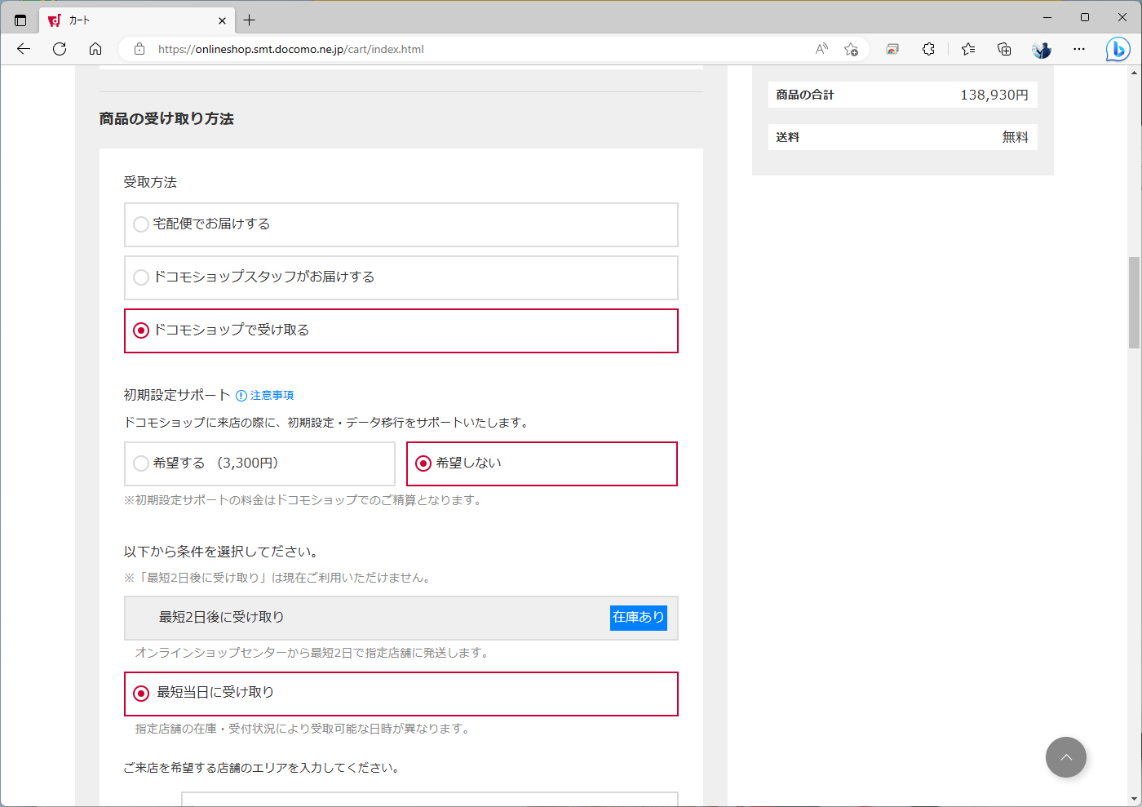
Task: Click the store area input field
Action: 430,799
